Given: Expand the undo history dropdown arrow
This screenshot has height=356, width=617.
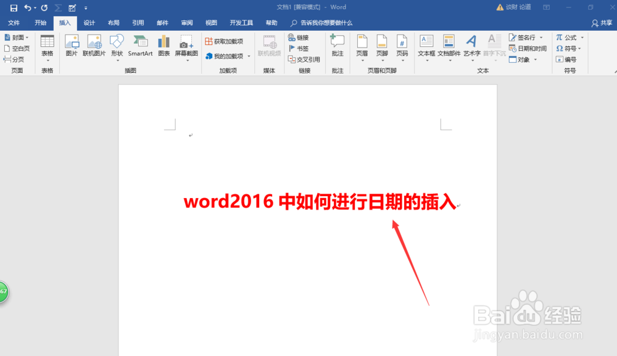Looking at the screenshot, I should (35, 8).
